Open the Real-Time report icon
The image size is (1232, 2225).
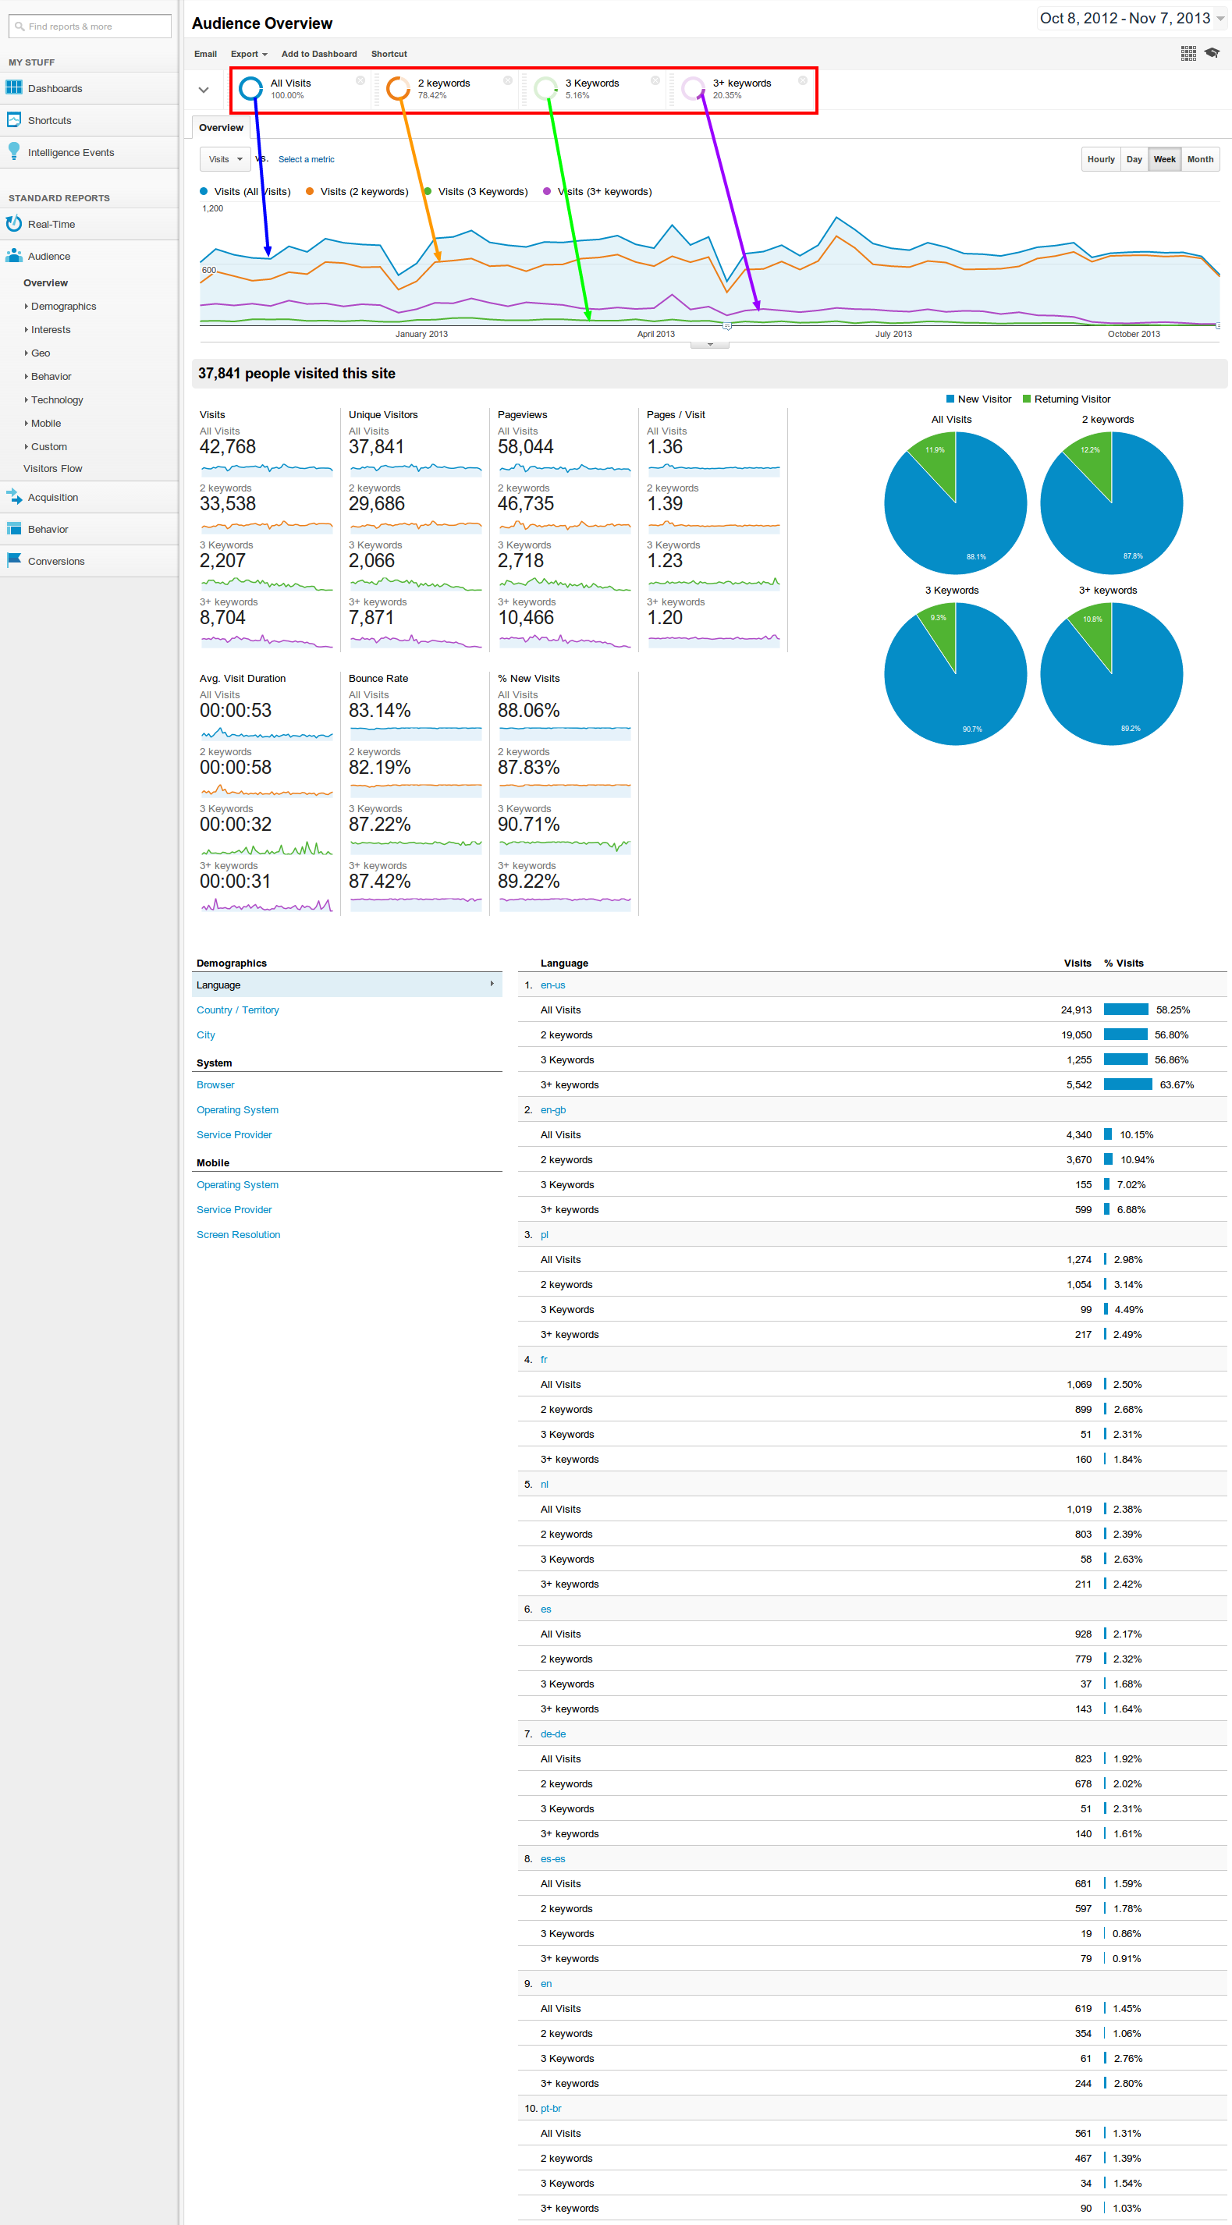point(14,224)
